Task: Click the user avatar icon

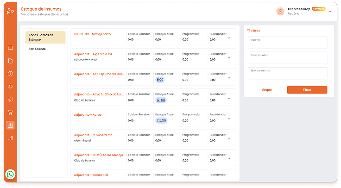Action: (280, 11)
